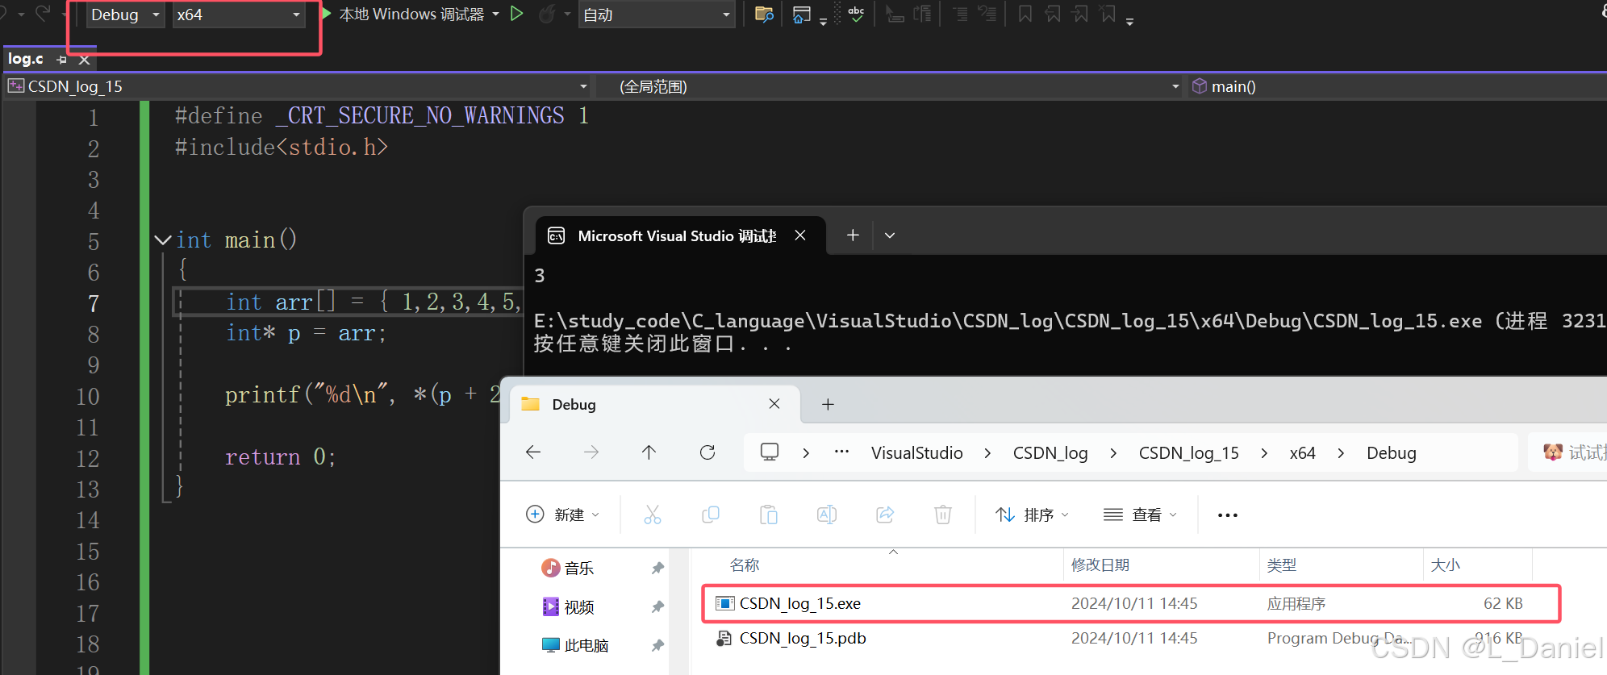Click the hot reload flame icon

tap(547, 15)
